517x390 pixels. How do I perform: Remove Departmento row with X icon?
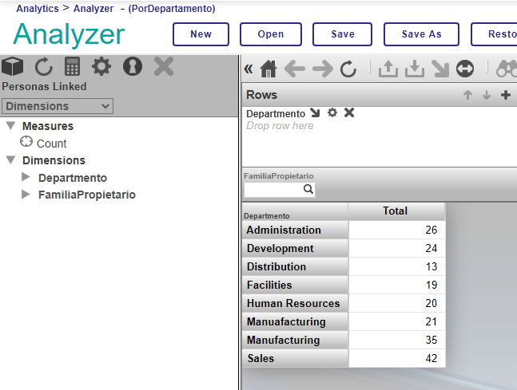coord(349,113)
